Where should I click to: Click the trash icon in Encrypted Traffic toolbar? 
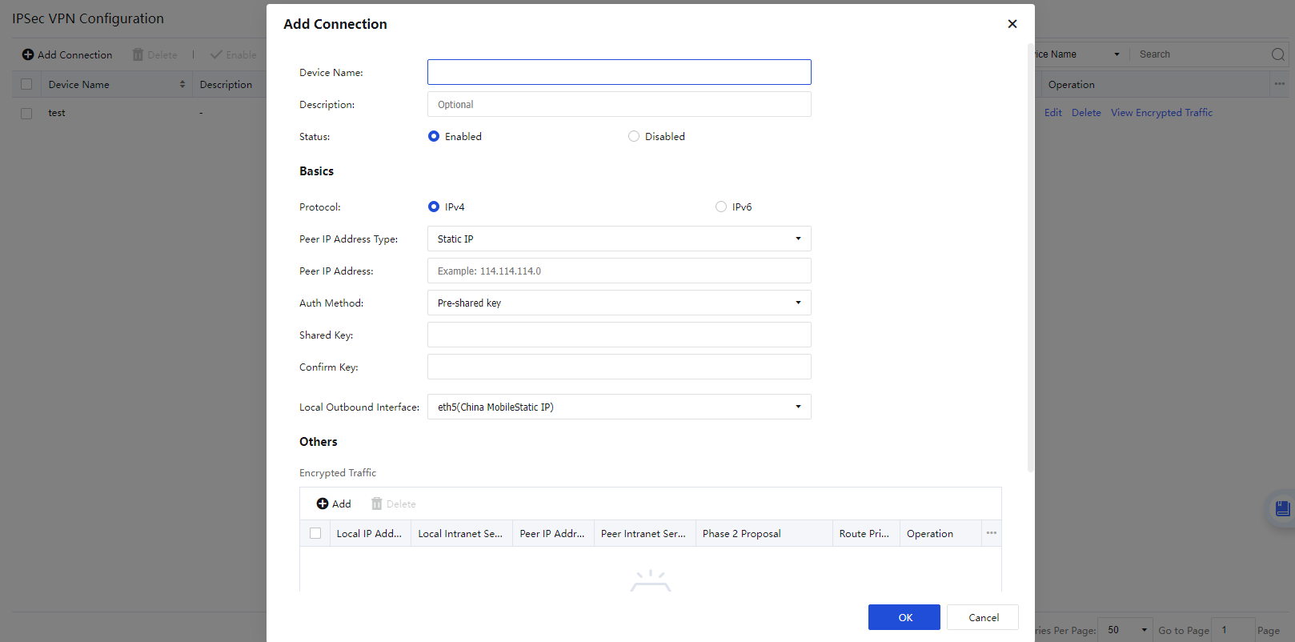[x=377, y=504]
